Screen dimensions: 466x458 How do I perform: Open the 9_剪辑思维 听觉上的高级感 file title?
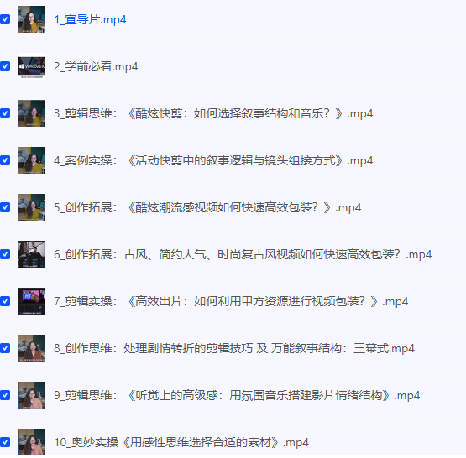(x=237, y=395)
